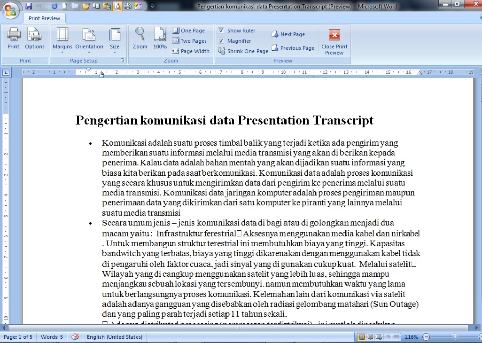Switch to Full Screen Reading view

[370, 337]
